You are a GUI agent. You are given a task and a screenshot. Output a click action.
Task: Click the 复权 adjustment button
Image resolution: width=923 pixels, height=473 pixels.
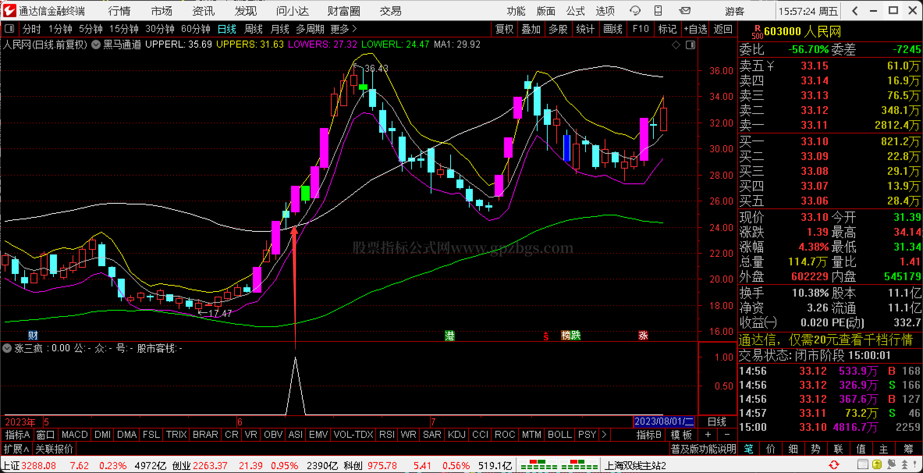point(504,29)
